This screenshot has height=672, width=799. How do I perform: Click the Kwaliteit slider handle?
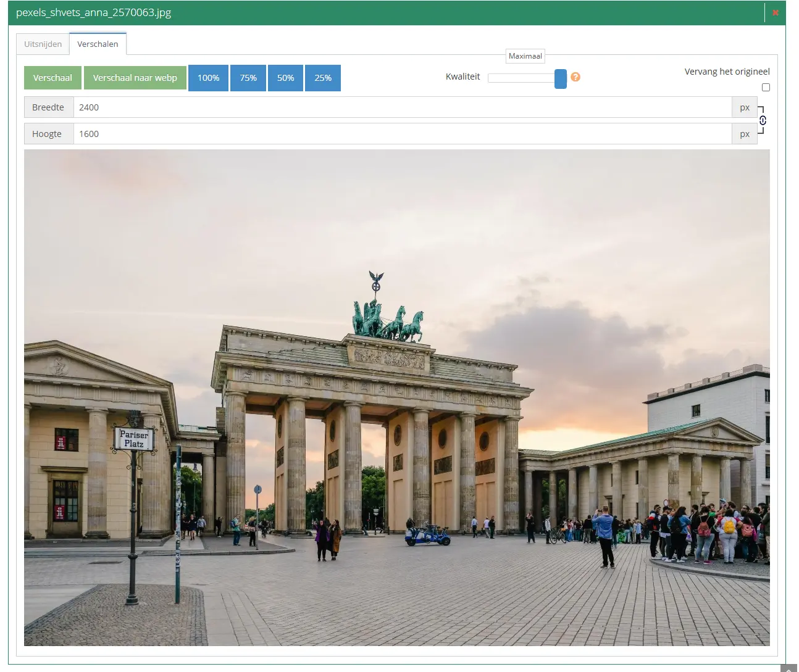tap(561, 78)
